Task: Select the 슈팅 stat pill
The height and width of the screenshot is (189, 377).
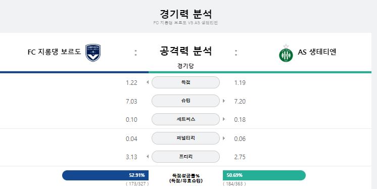Action: point(185,101)
